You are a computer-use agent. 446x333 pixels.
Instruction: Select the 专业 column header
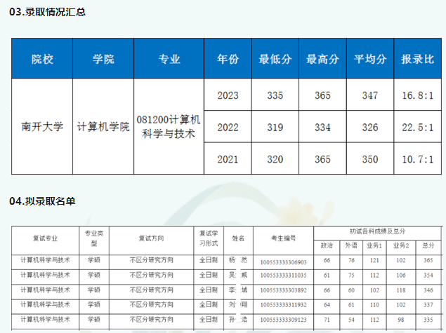click(169, 59)
